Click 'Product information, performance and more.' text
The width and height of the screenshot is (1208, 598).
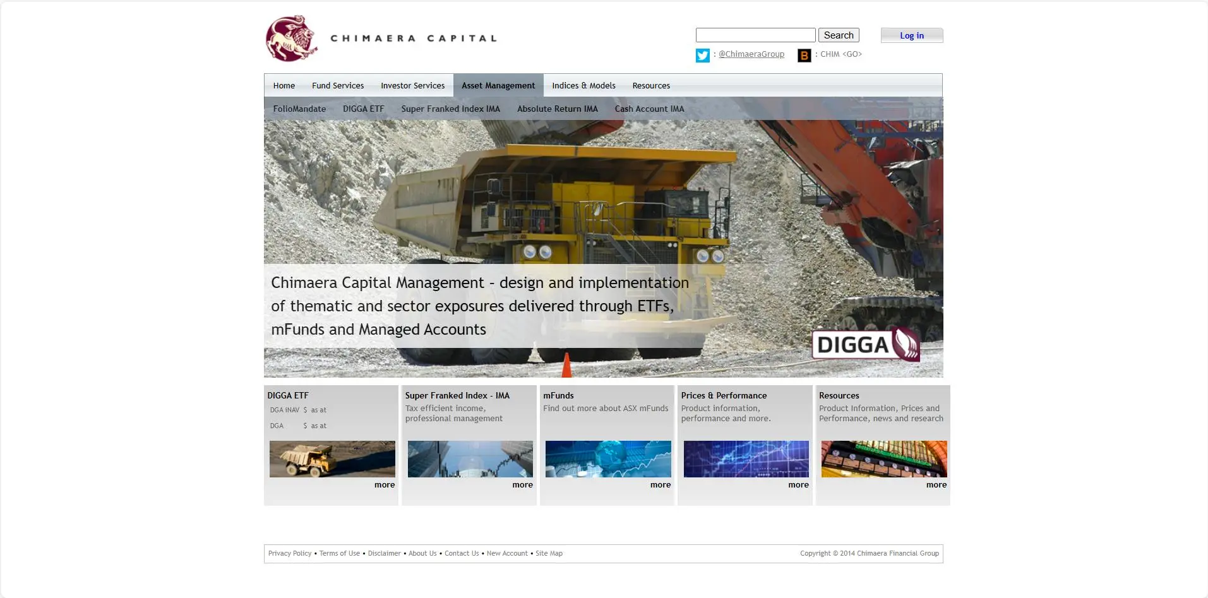726,414
